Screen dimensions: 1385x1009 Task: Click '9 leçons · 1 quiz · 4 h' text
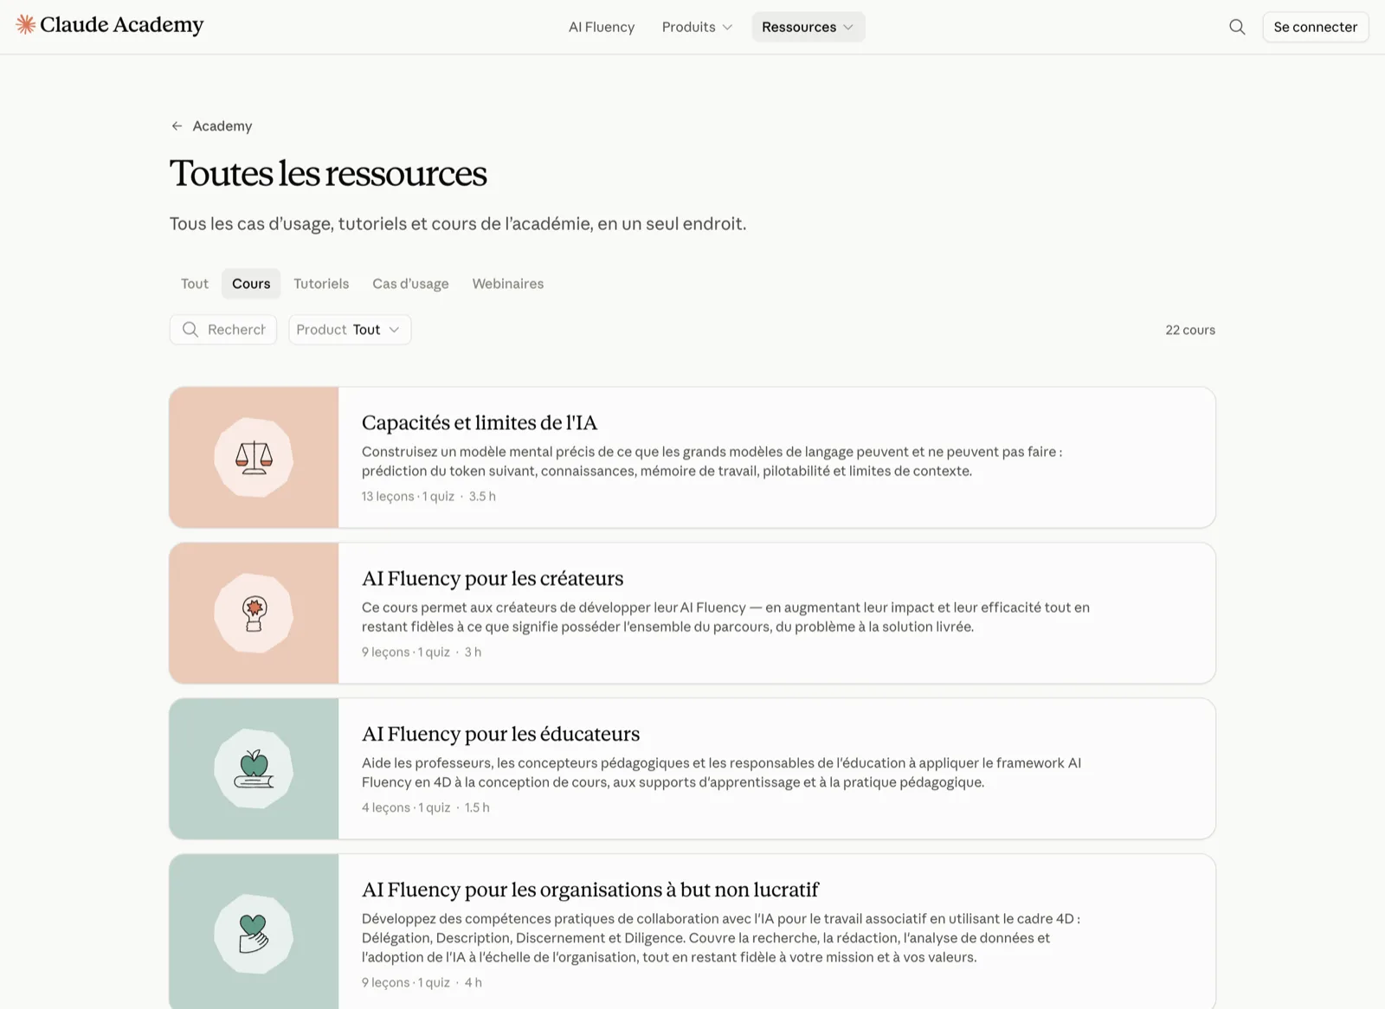422,983
